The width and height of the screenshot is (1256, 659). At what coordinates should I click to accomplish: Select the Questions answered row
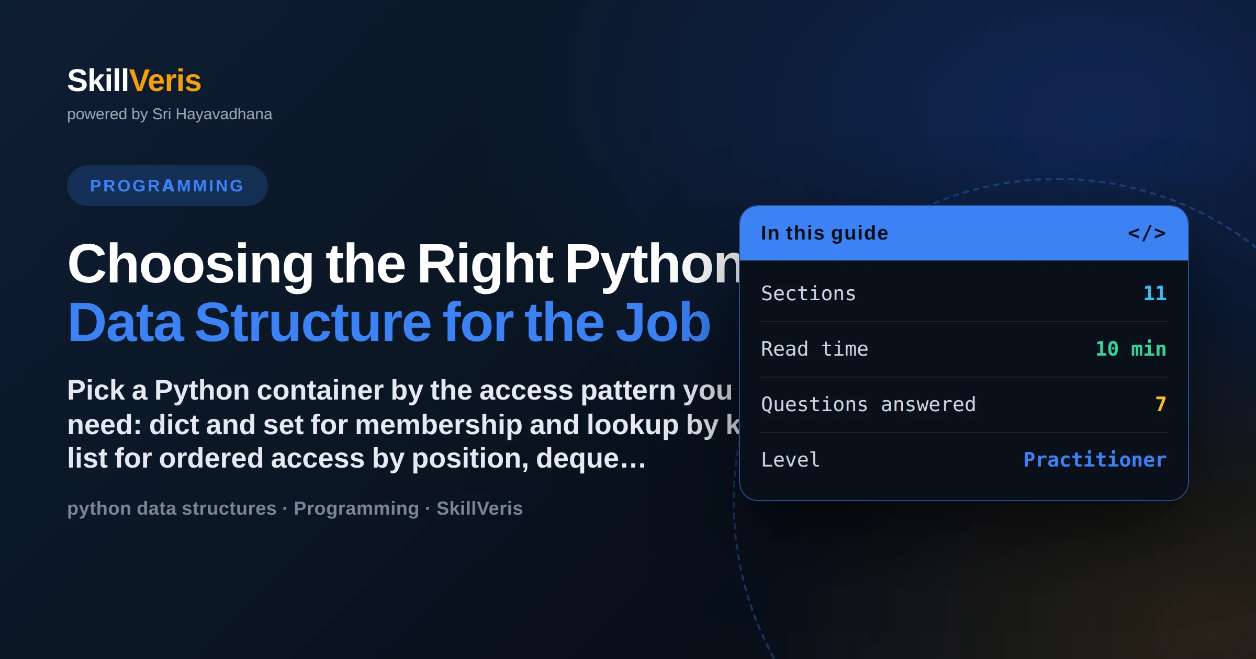[963, 404]
